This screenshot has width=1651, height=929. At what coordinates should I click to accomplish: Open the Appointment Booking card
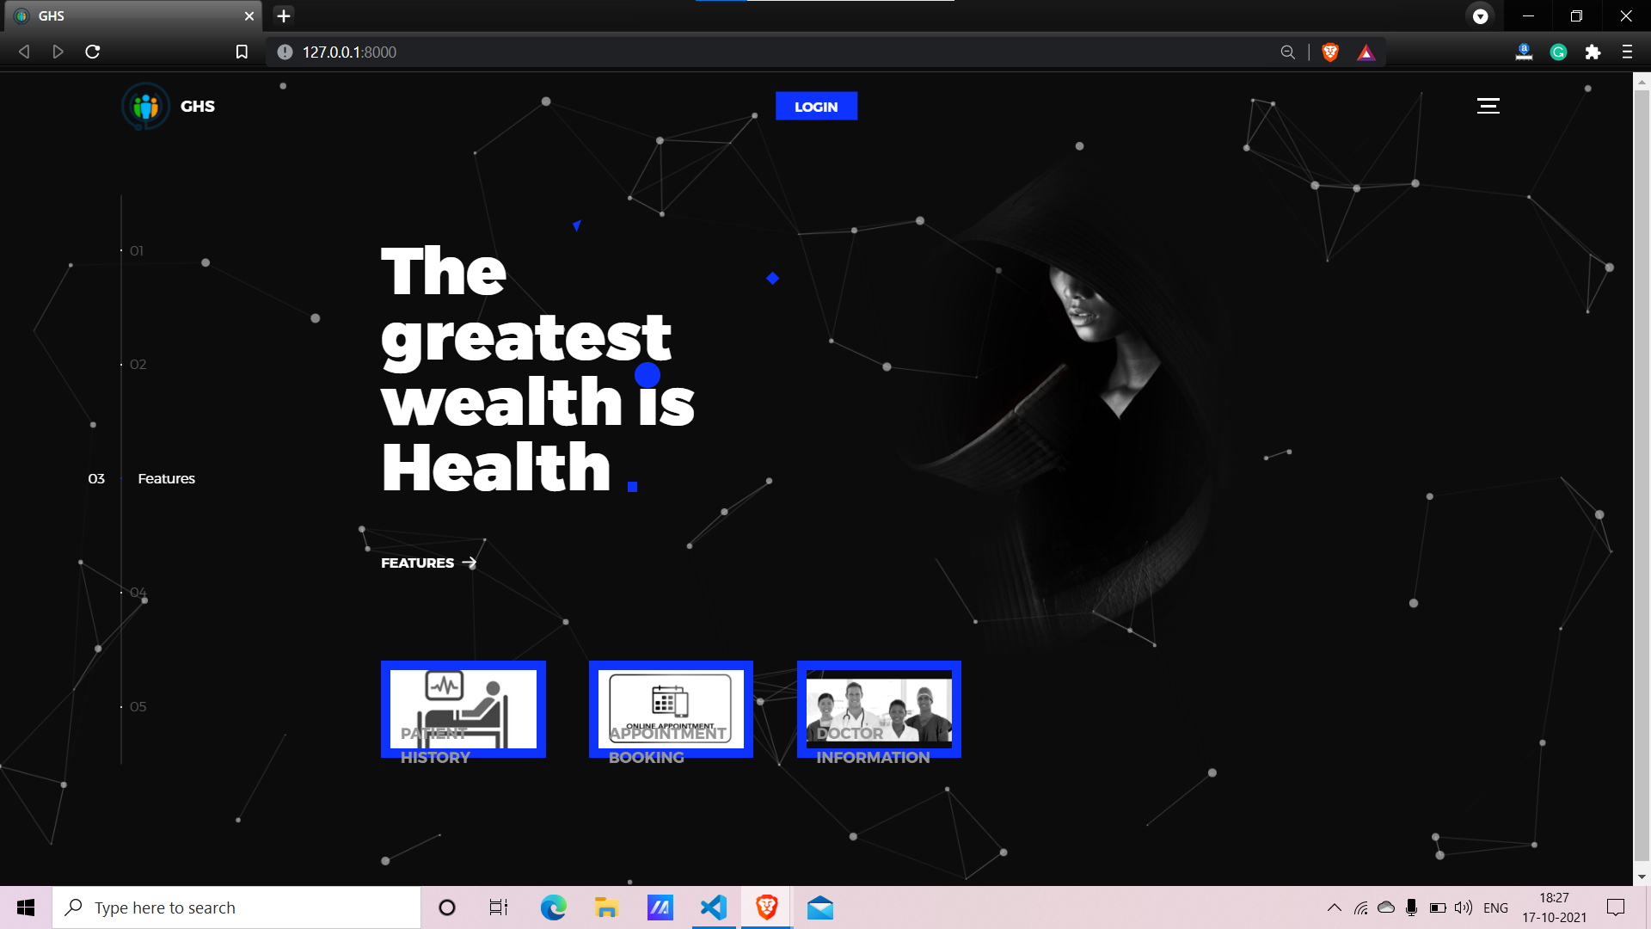pyautogui.click(x=671, y=709)
